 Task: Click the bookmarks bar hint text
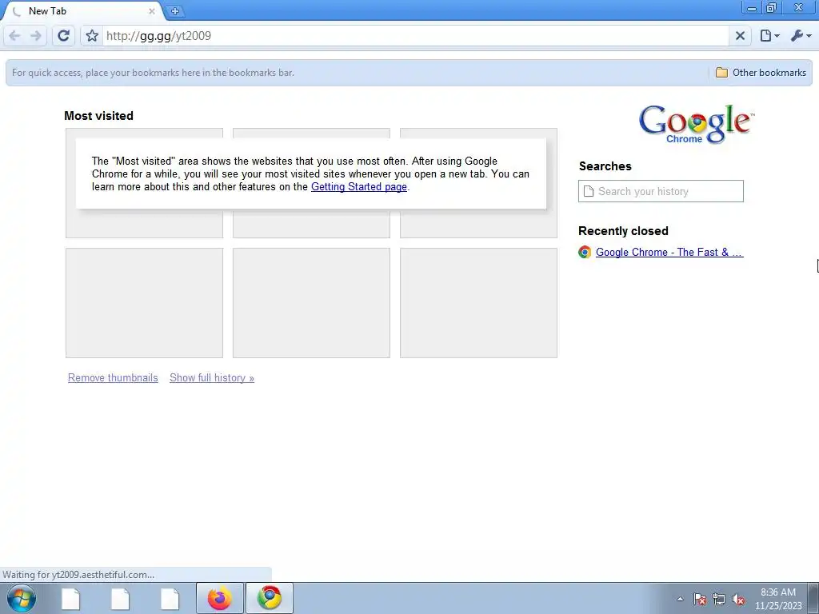coord(153,73)
